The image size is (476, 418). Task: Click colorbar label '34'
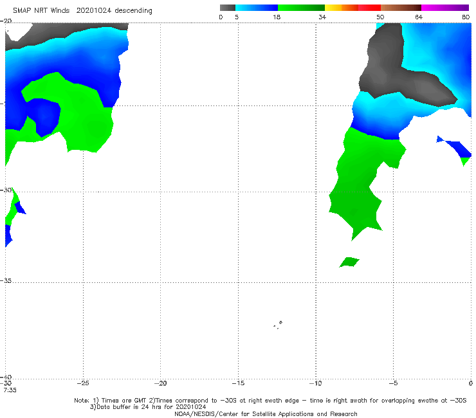point(322,17)
